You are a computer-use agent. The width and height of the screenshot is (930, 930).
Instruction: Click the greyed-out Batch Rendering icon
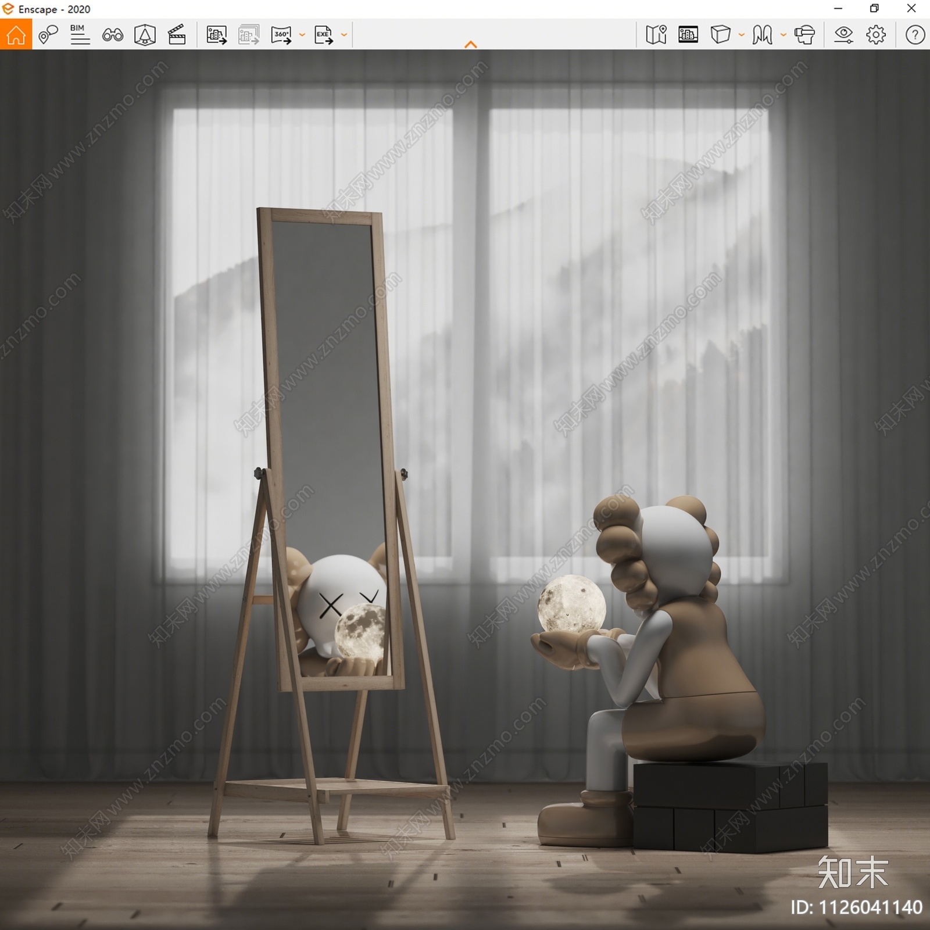249,35
